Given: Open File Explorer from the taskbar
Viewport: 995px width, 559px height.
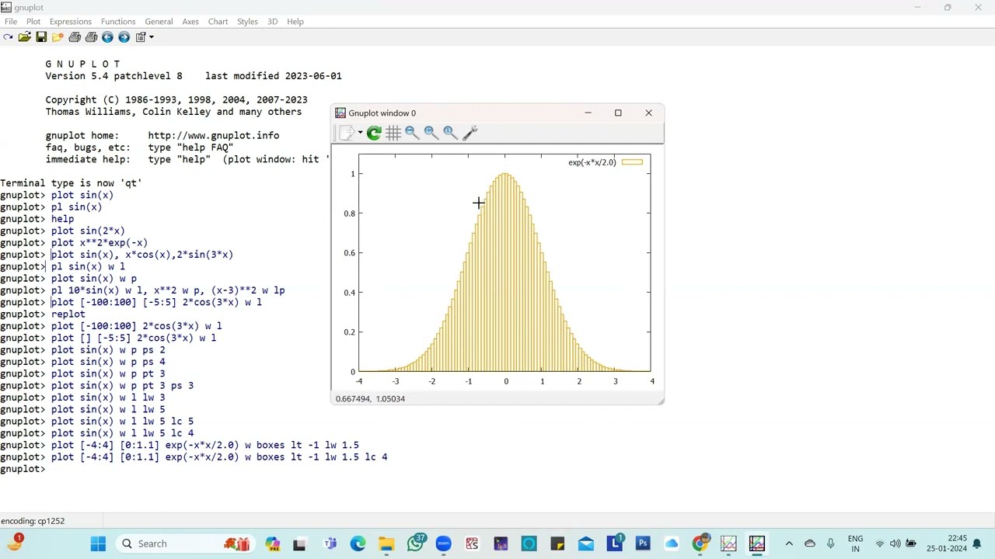Looking at the screenshot, I should (386, 543).
